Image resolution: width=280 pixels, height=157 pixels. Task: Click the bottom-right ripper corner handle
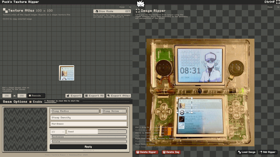192,113
